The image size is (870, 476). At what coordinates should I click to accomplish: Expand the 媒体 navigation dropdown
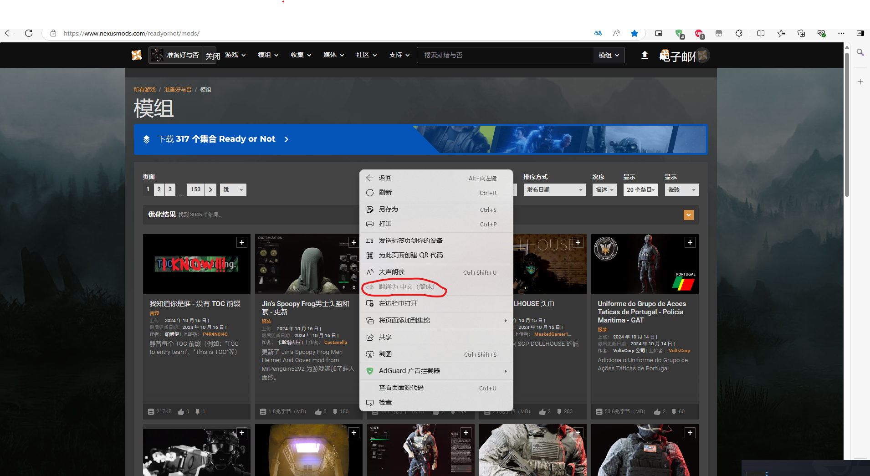pos(333,55)
